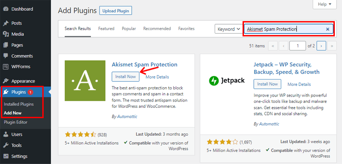Switch to Search Results tab
The height and width of the screenshot is (164, 342).
point(78,28)
